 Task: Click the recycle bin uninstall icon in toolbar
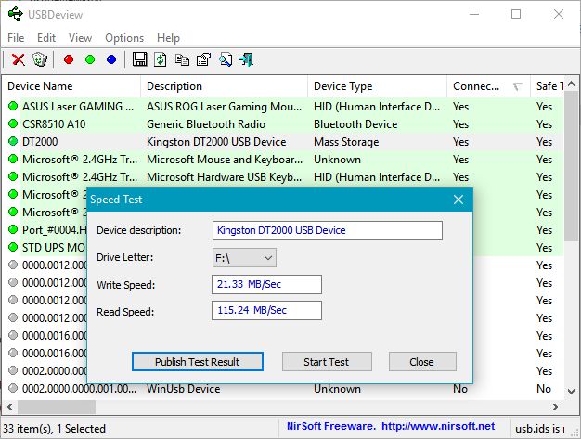pyautogui.click(x=40, y=59)
